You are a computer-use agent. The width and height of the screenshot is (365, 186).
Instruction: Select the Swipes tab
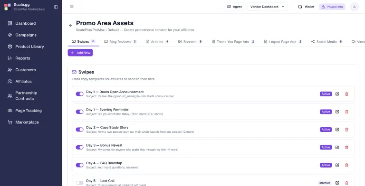83,42
